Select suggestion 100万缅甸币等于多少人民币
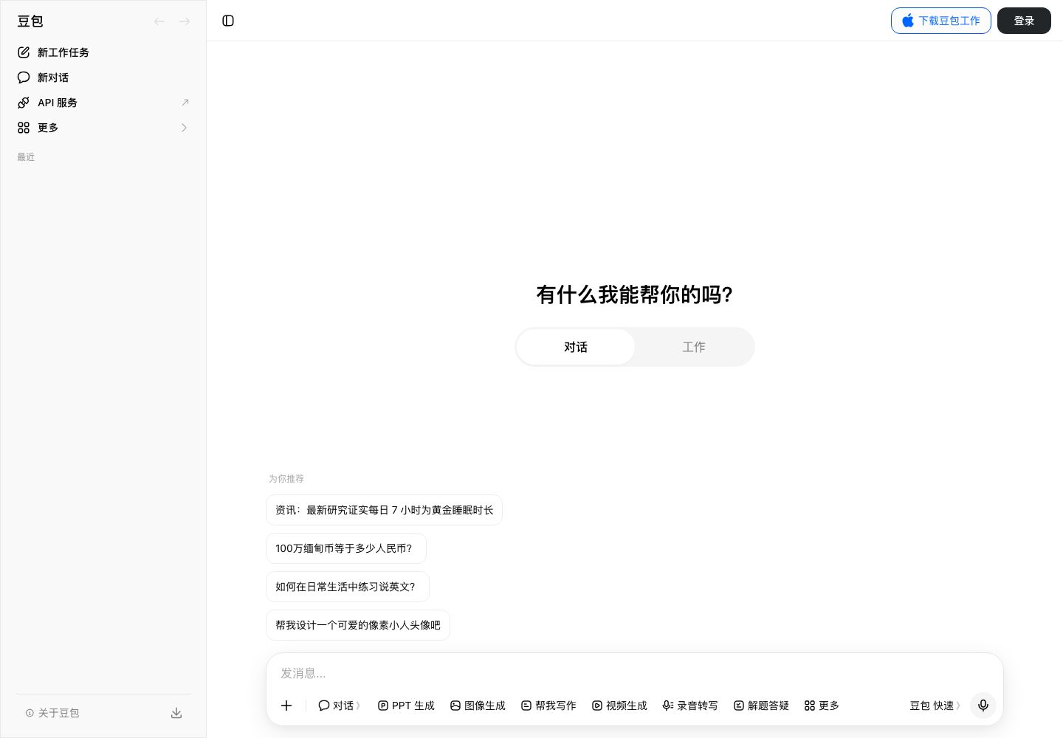 point(346,548)
